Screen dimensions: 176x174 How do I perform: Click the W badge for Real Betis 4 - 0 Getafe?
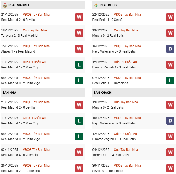pyautogui.click(x=170, y=17)
